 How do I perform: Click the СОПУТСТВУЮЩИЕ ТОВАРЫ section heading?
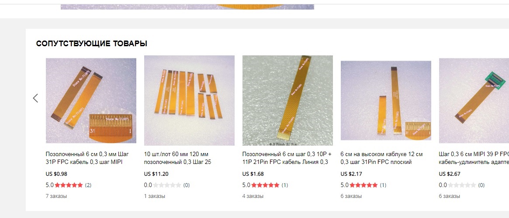click(x=92, y=44)
